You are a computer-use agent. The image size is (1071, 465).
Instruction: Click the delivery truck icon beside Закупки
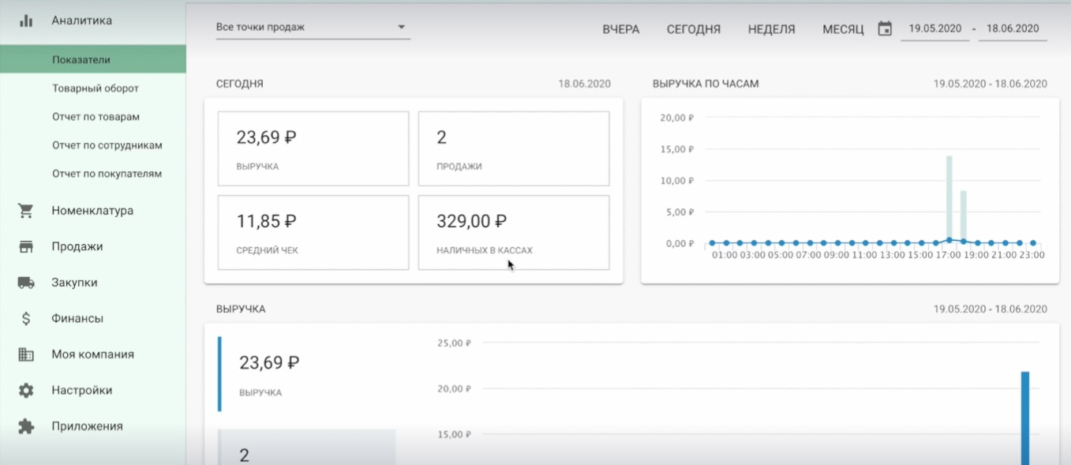coord(26,283)
